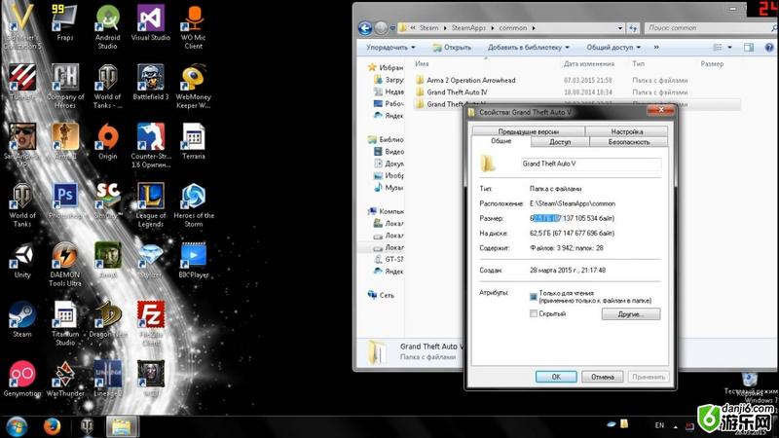Open the Visual Studio desktop icon
The width and height of the screenshot is (779, 438).
point(151,22)
